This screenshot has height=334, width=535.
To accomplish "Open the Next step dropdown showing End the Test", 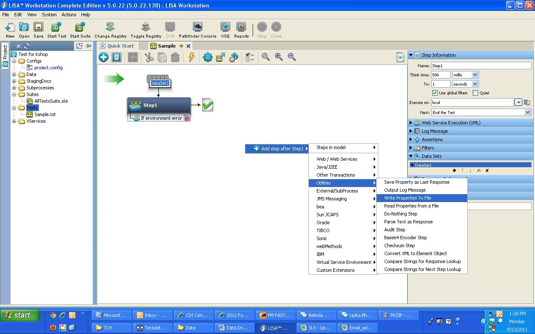I will (x=528, y=112).
